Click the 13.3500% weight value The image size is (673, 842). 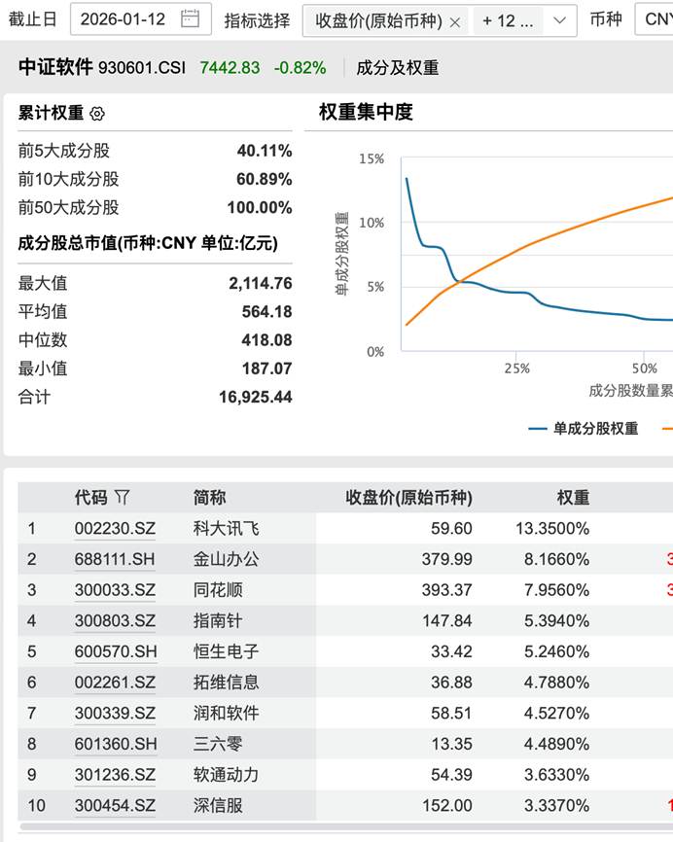[552, 528]
